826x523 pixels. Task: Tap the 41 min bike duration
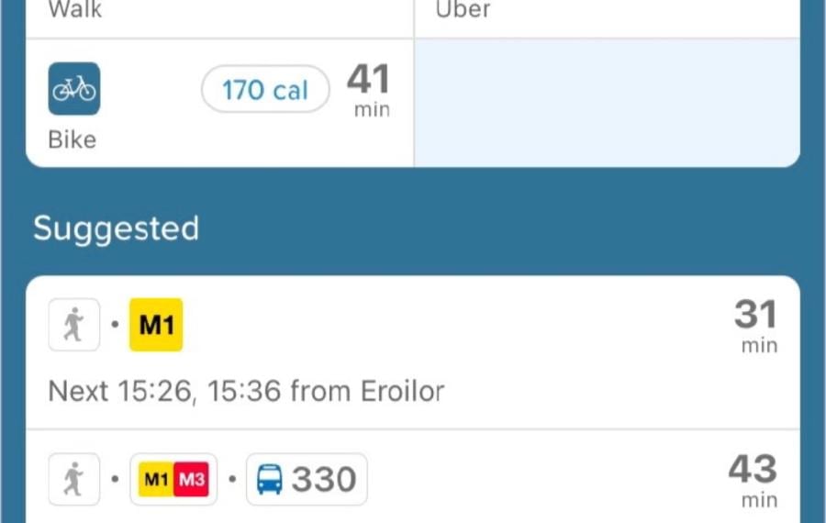point(369,89)
